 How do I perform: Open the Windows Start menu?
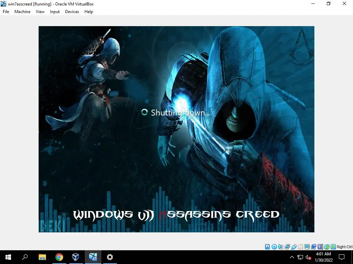tap(8, 257)
